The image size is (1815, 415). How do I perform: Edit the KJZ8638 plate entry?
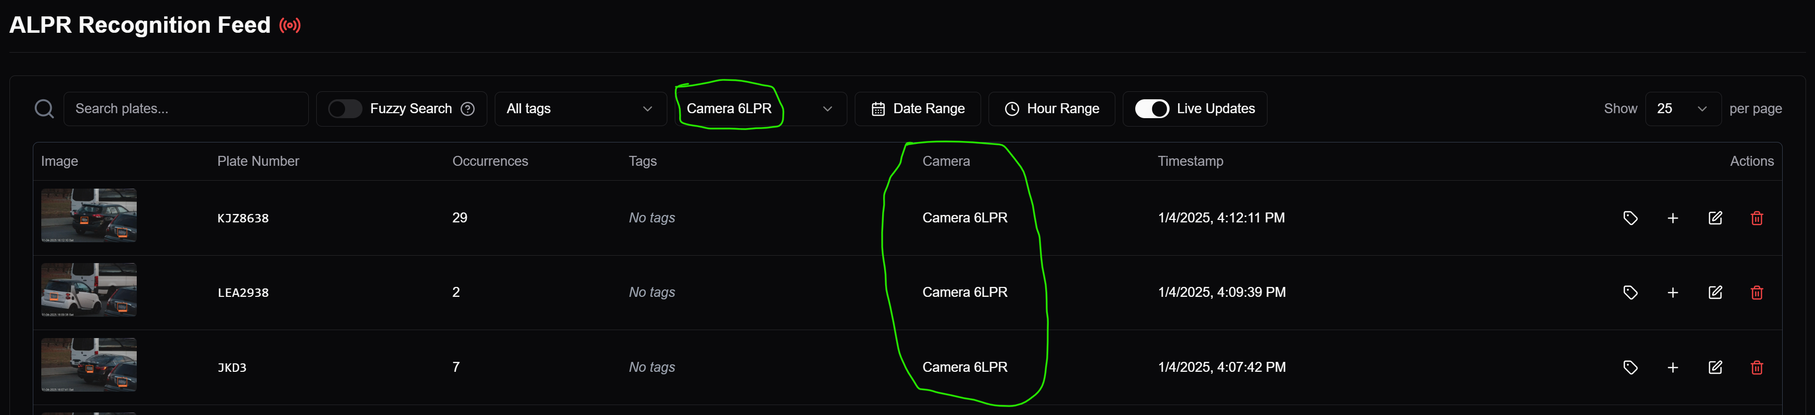point(1715,218)
